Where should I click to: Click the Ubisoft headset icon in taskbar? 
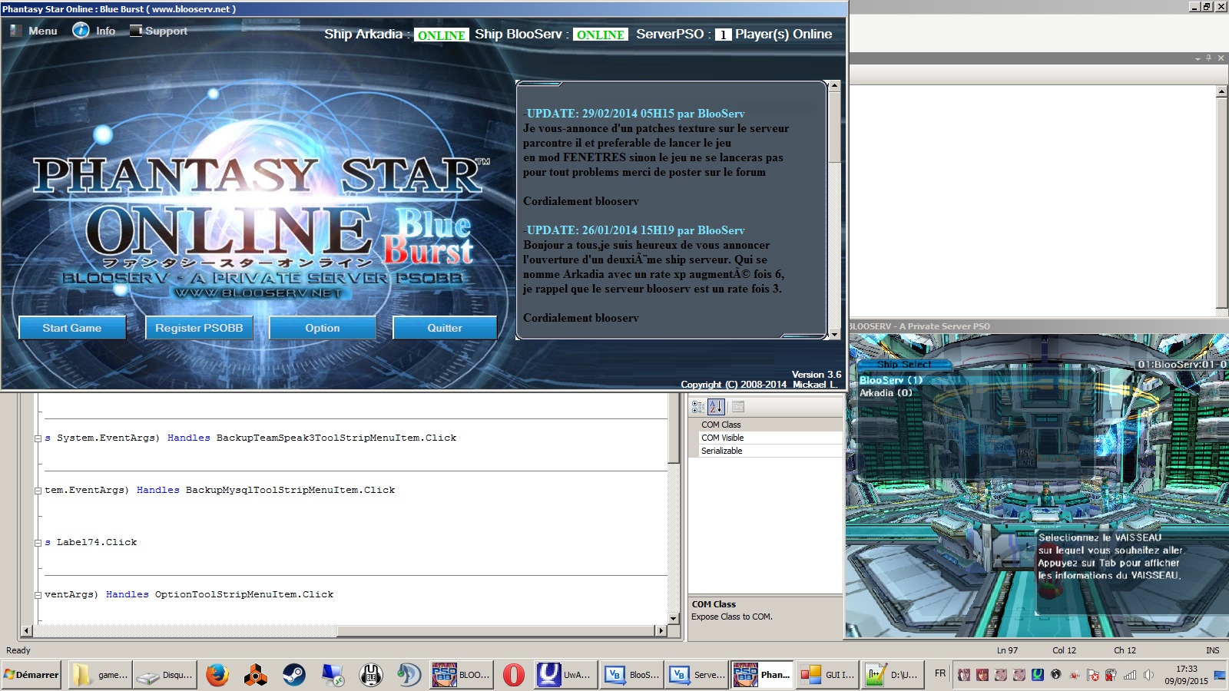tap(371, 675)
